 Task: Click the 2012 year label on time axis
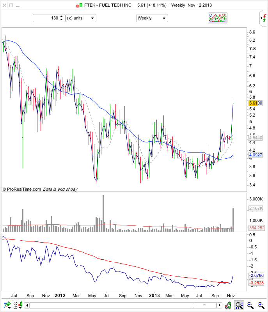pos(60,296)
